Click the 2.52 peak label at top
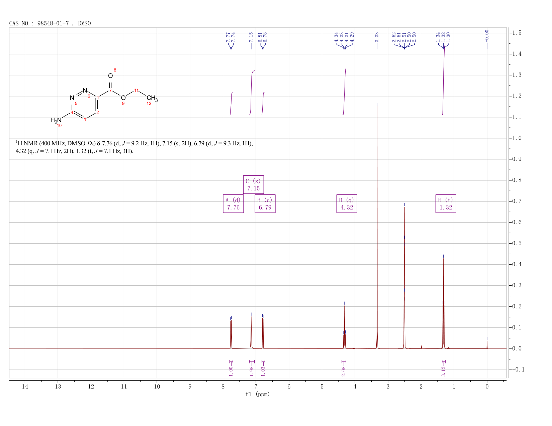Screen dimensions: 552x426 pos(394,37)
